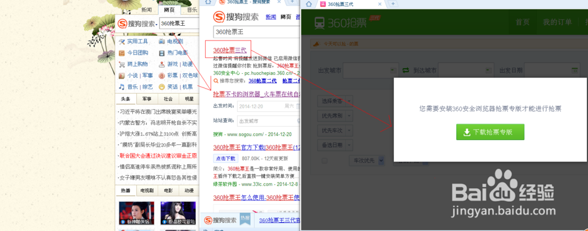Click the 热搜 bookmark badge in bottom bar
This screenshot has height=231, width=588.
[245, 219]
